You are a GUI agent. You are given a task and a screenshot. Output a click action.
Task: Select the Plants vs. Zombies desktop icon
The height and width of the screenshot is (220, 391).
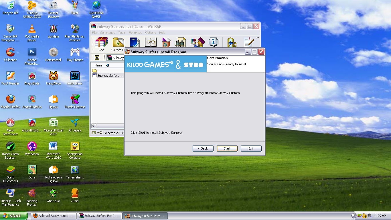click(75, 33)
